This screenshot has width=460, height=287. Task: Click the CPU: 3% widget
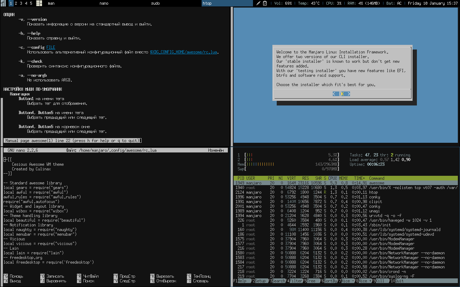click(x=334, y=3)
